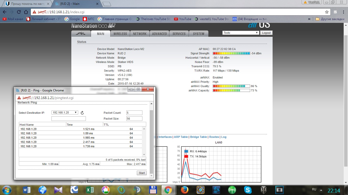Click the refresh icon beside Destination IP

click(82, 113)
